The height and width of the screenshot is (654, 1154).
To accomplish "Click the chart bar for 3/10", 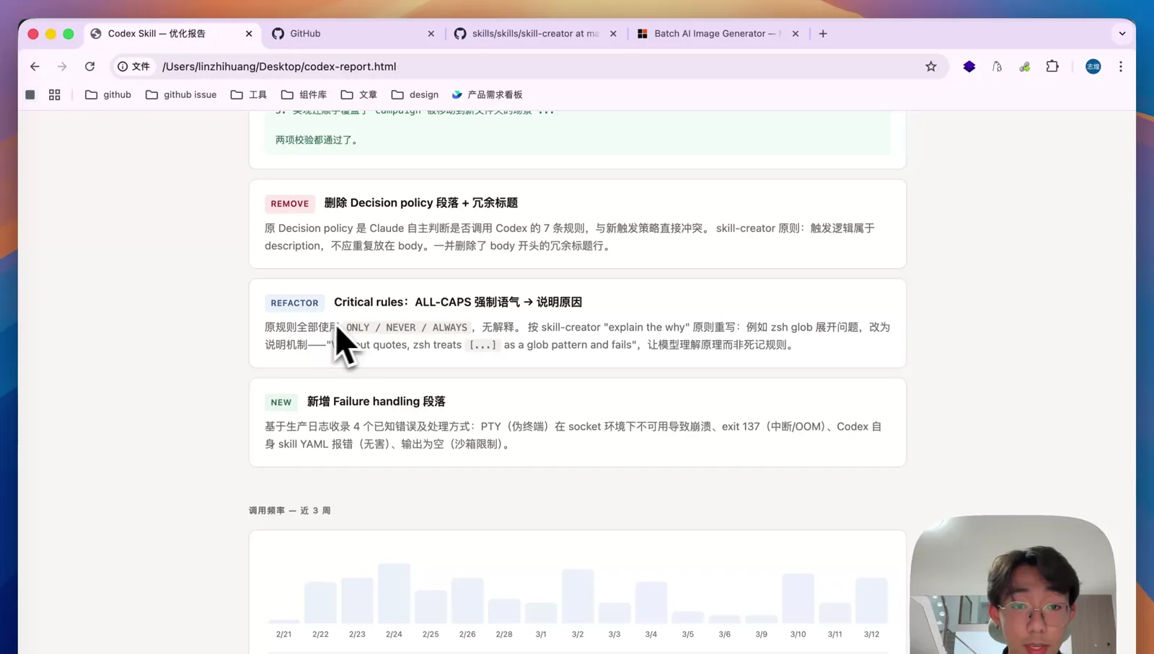I will [x=798, y=599].
